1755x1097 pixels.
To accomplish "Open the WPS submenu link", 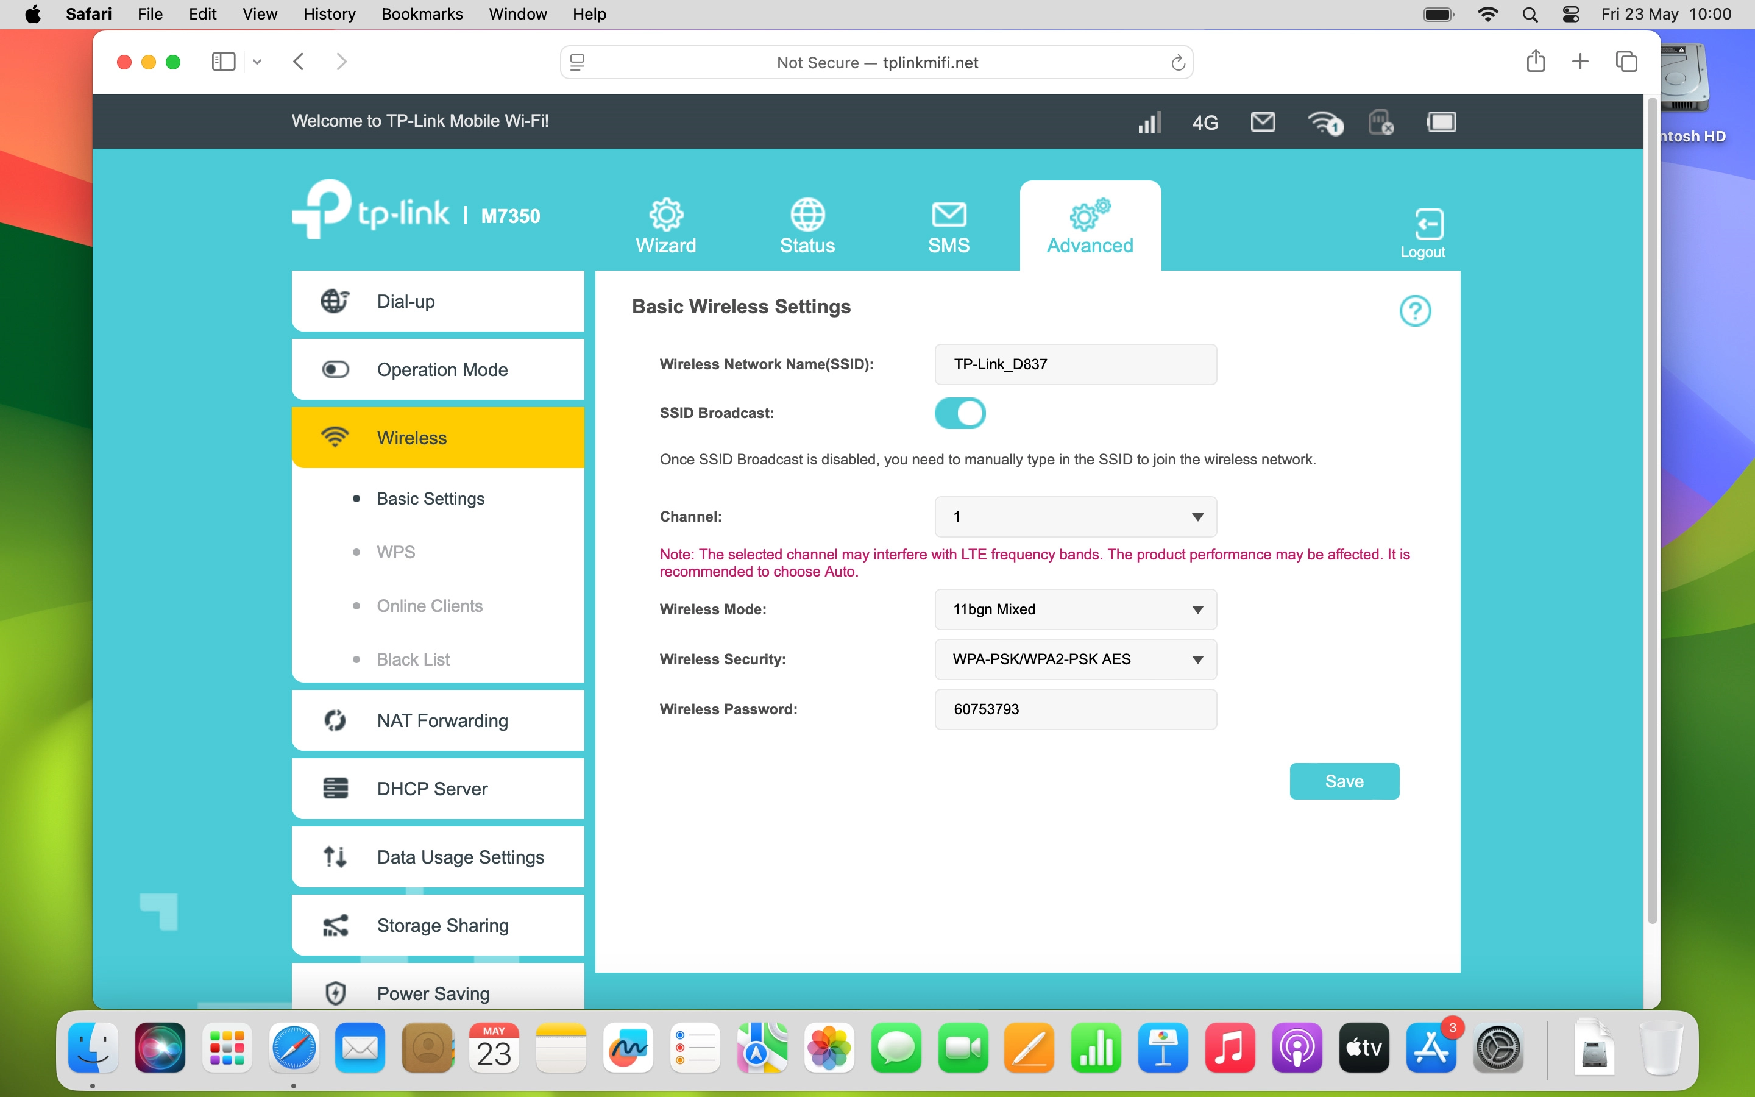I will point(396,552).
